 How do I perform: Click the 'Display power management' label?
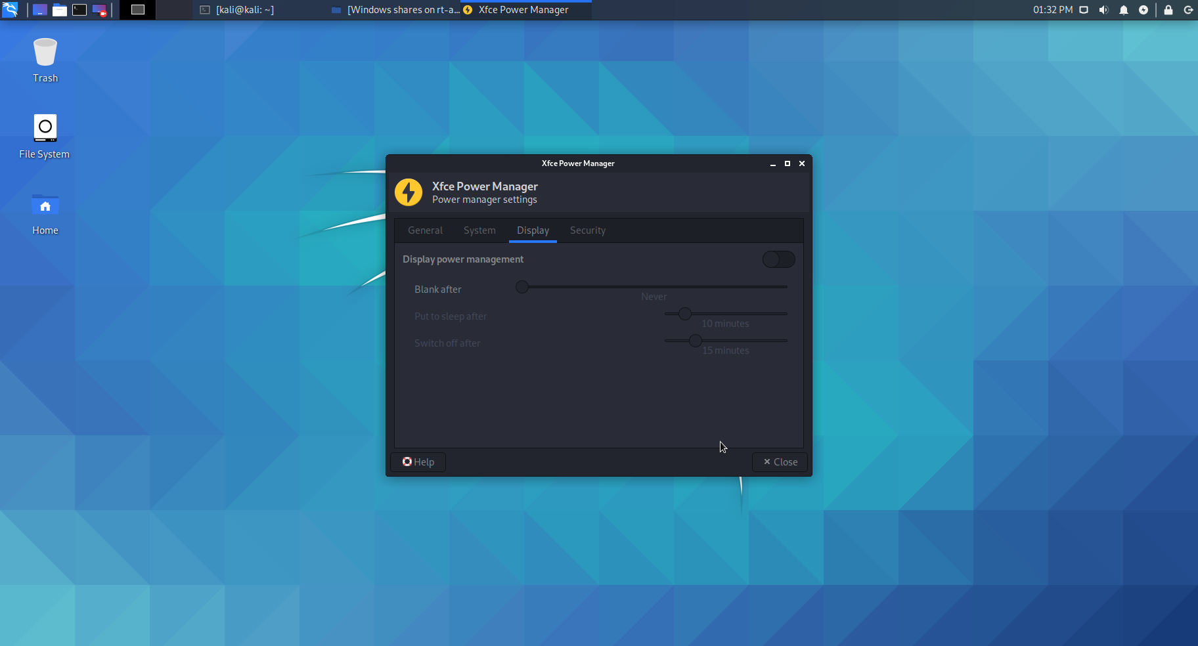(x=463, y=259)
